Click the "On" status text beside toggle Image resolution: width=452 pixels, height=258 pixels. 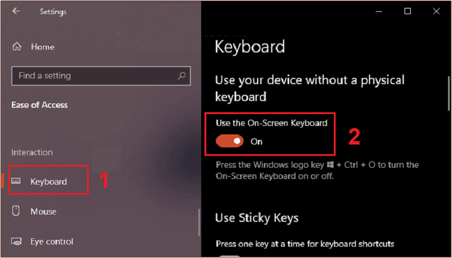coord(257,141)
